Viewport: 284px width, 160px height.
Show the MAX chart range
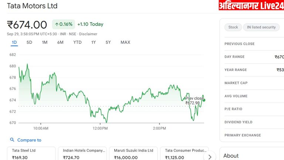[125, 42]
